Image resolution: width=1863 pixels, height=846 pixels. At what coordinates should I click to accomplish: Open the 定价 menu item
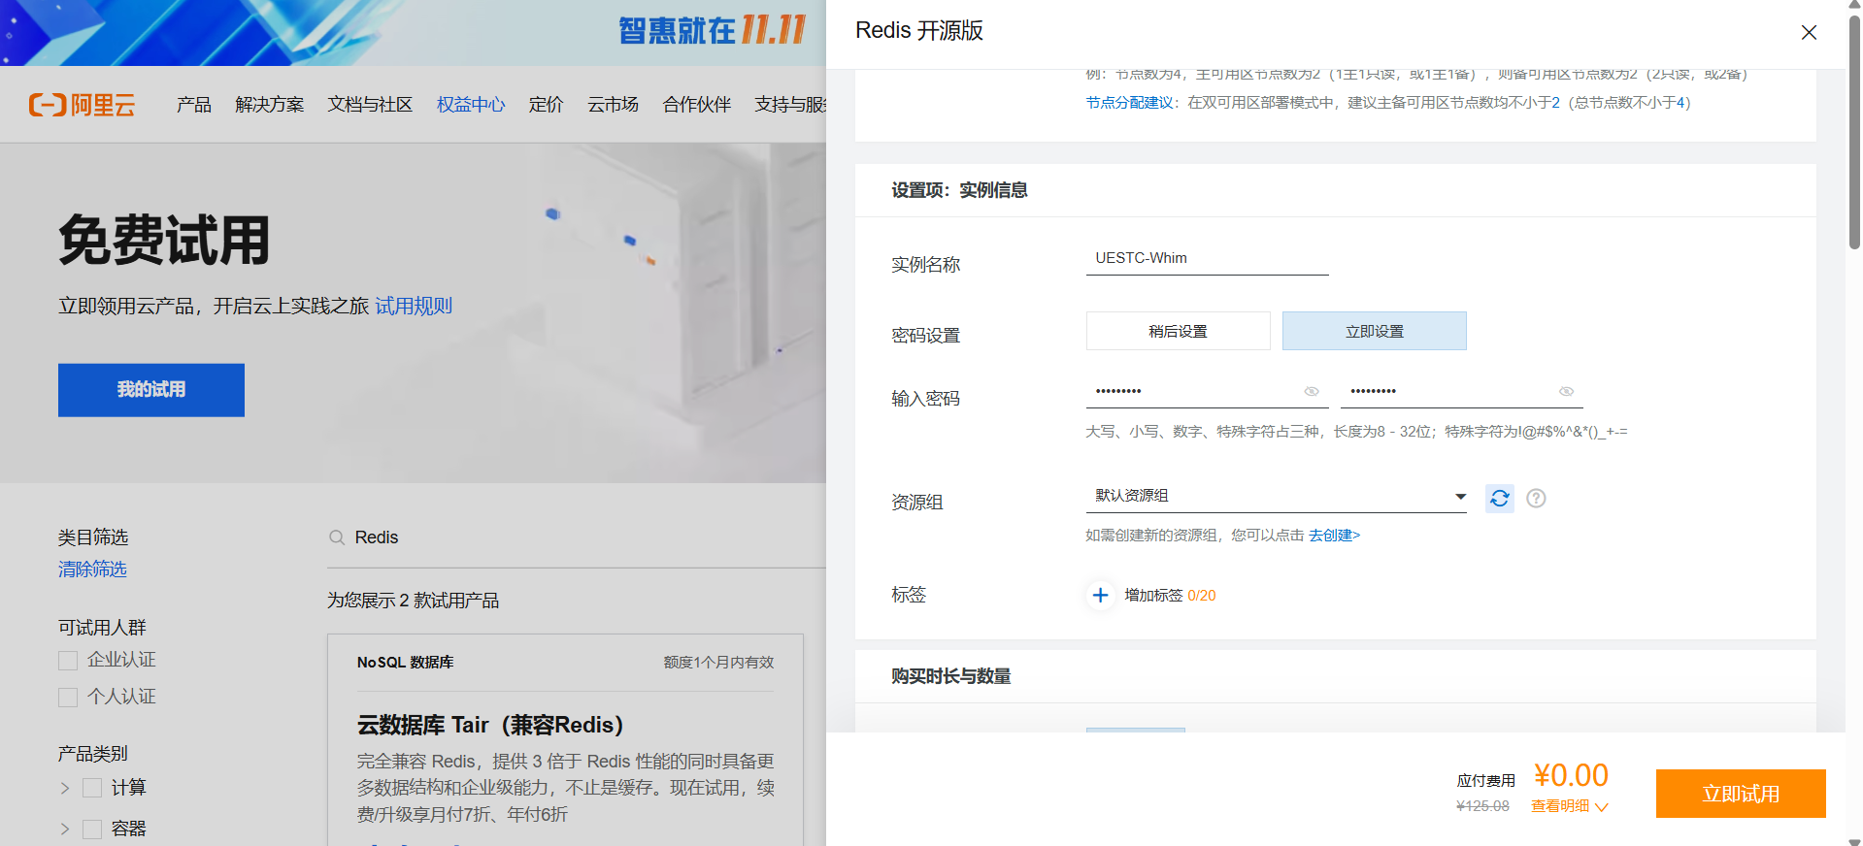pos(546,104)
